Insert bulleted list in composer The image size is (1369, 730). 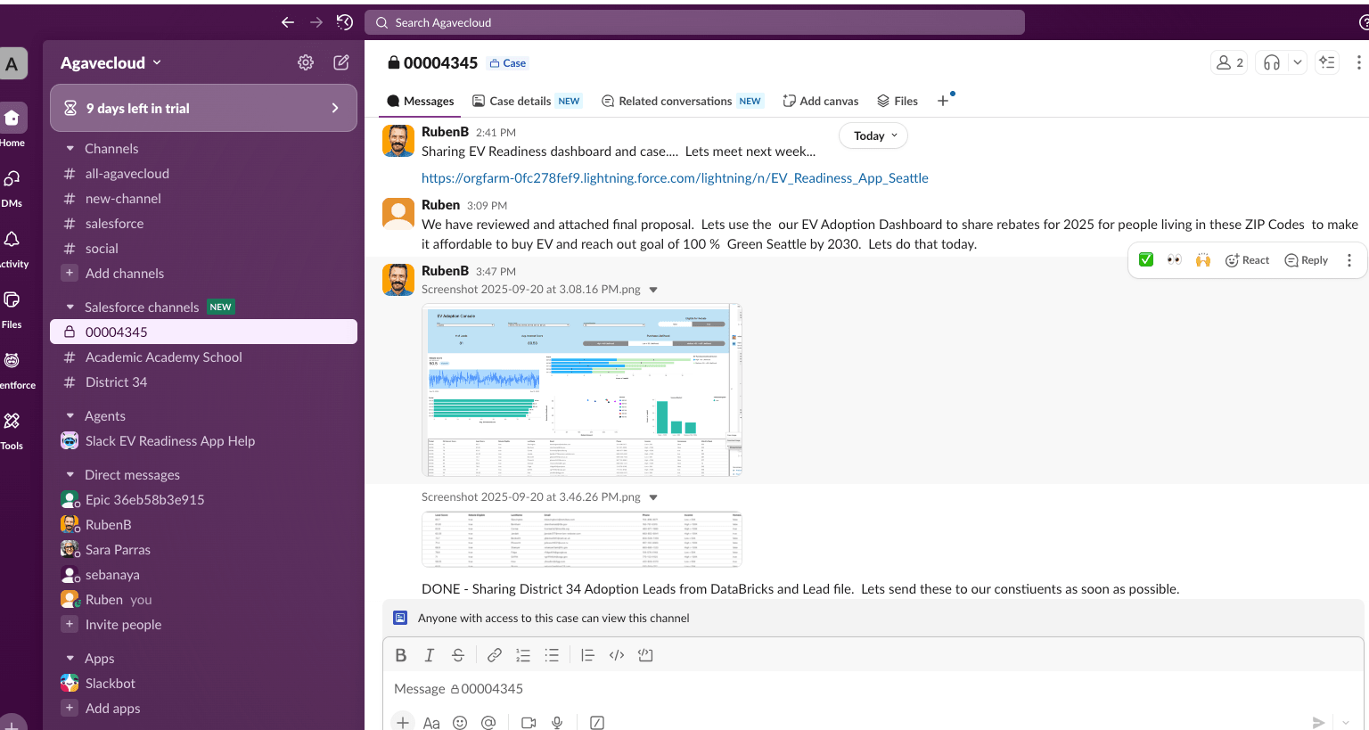552,655
